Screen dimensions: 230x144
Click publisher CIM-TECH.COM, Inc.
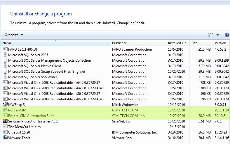tap(128, 116)
